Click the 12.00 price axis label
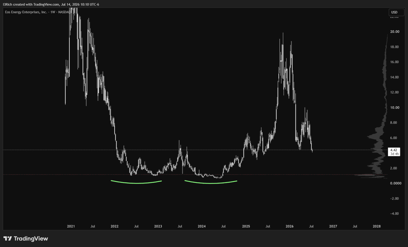 coord(394,92)
